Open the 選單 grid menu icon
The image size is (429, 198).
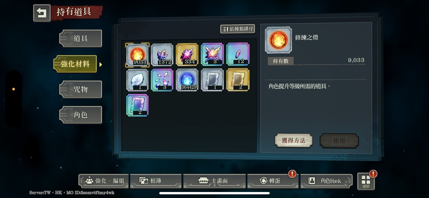tap(366, 181)
